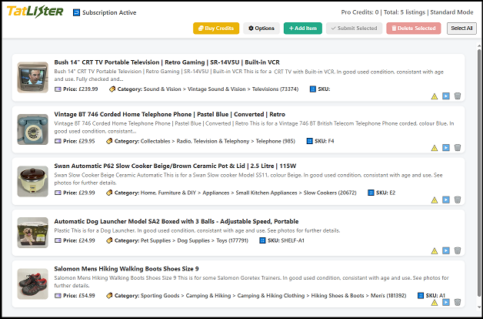Click the SKU icon next to E2
Image resolution: width=483 pixels, height=319 pixels.
371,193
